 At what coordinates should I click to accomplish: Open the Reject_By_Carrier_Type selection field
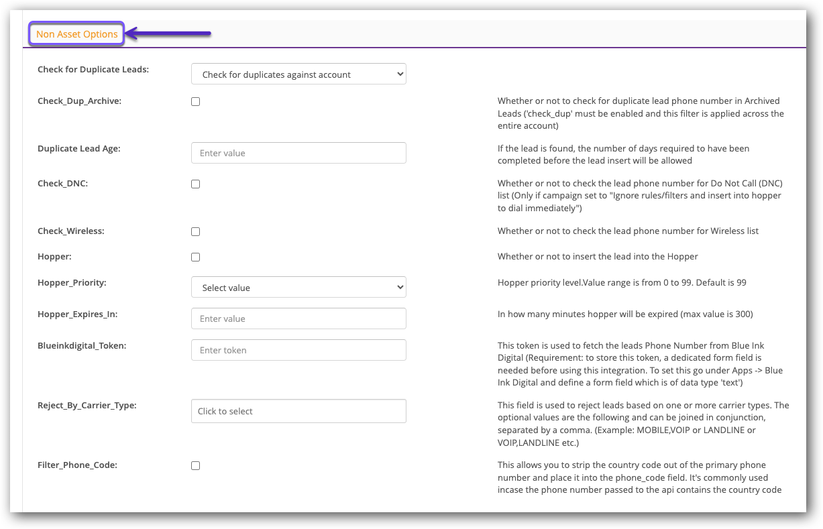(x=298, y=410)
